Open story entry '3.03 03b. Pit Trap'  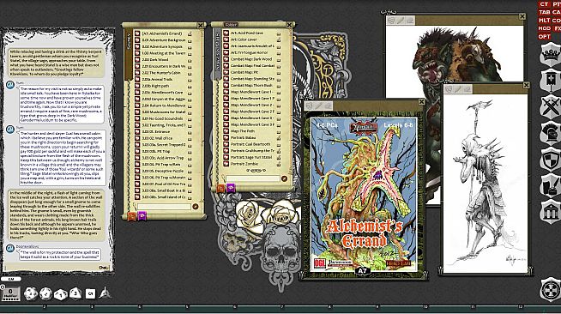click(156, 152)
